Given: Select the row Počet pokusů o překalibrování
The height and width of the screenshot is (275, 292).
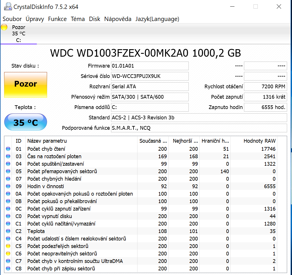Looking at the screenshot, I should coord(141,201).
